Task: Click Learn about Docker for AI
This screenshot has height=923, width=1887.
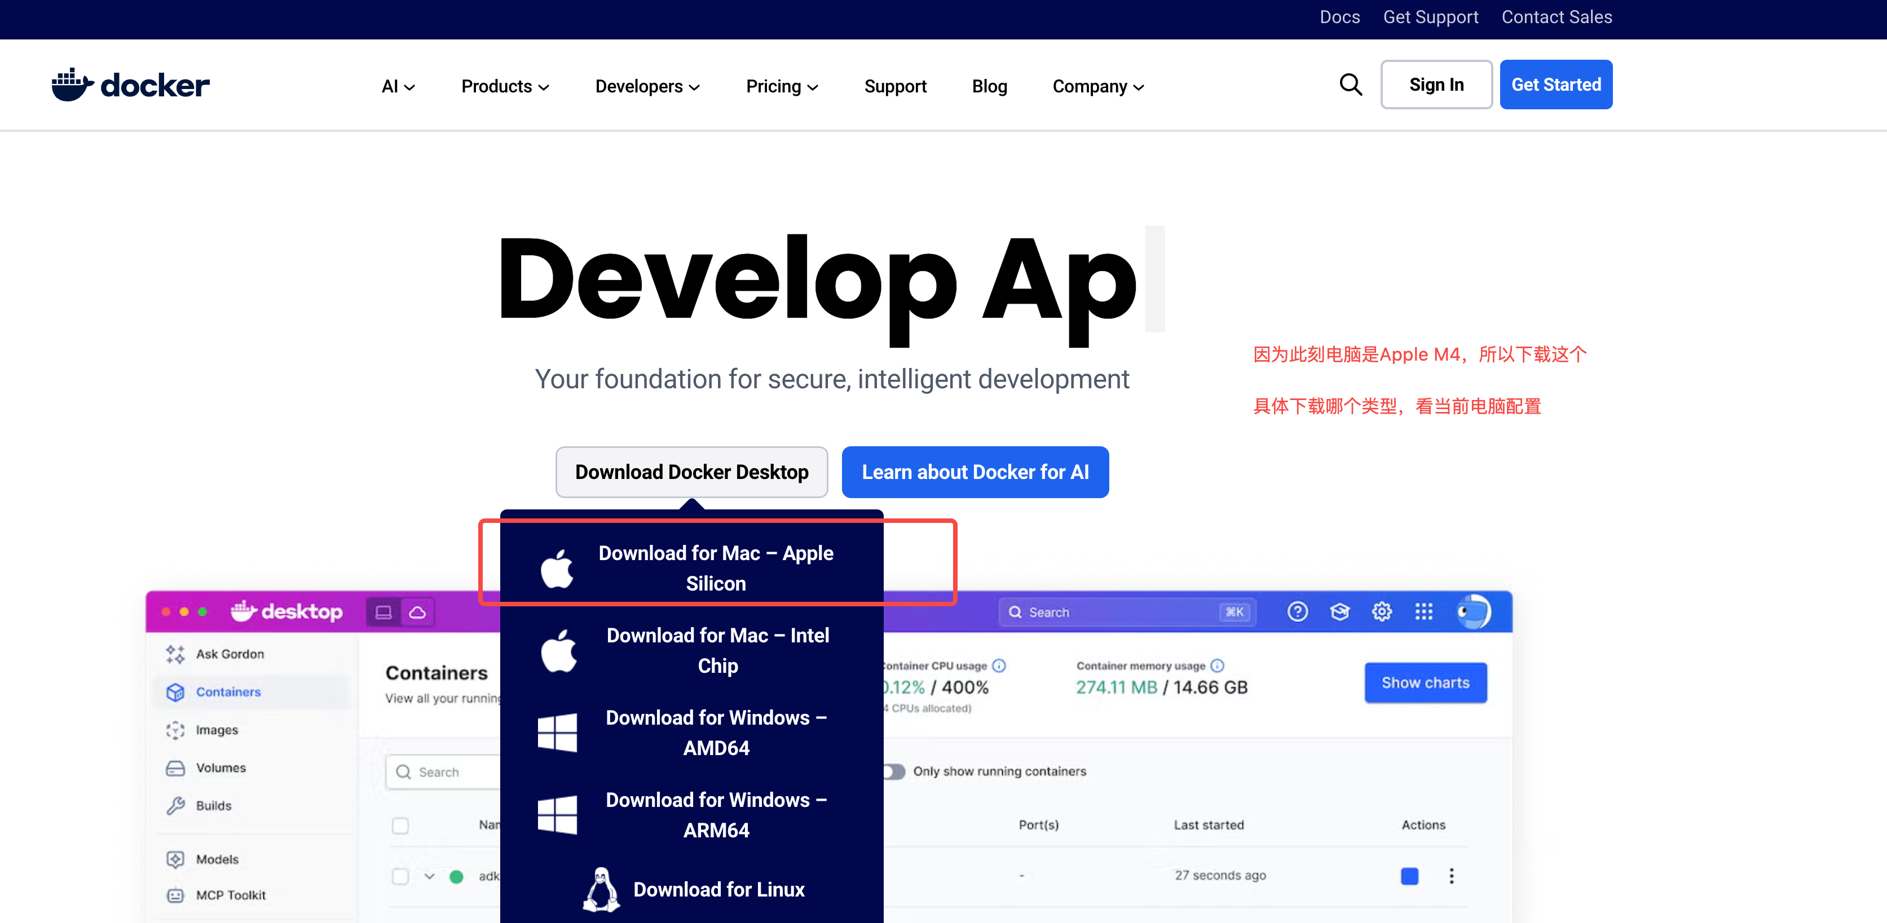Action: point(975,472)
